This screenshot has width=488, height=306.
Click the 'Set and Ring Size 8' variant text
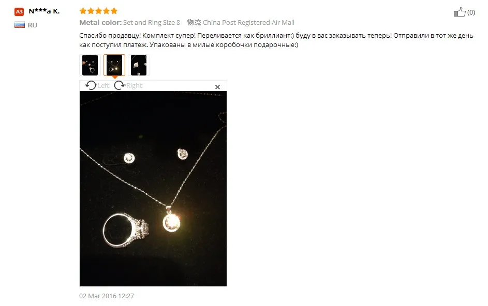click(x=152, y=22)
